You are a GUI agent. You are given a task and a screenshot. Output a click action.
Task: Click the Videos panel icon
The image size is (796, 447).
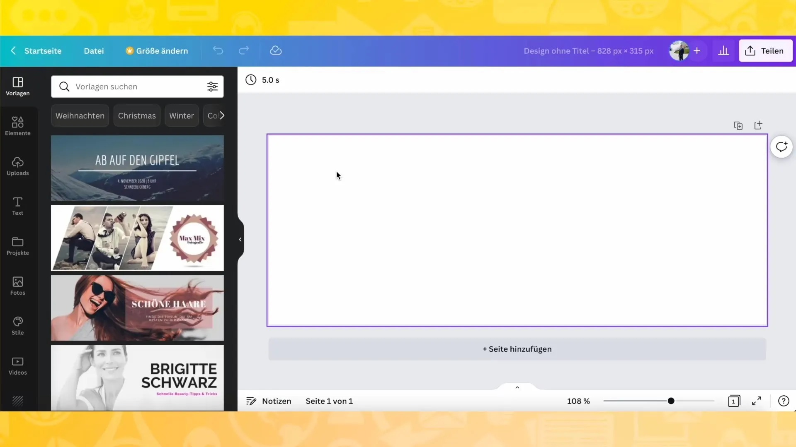tap(17, 365)
